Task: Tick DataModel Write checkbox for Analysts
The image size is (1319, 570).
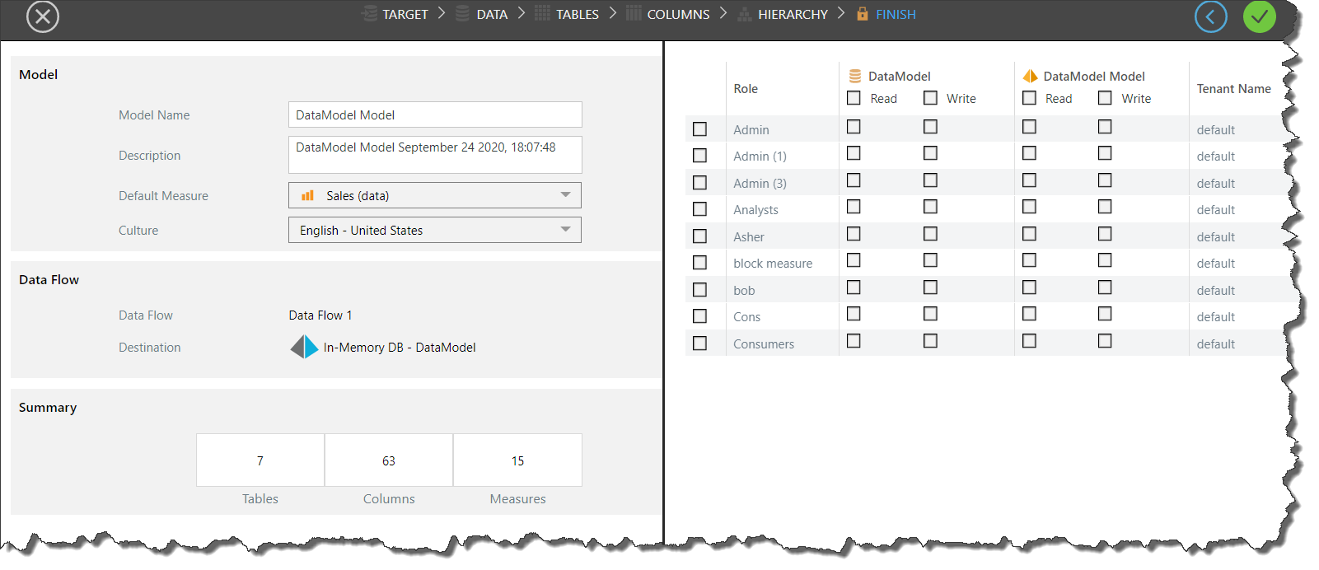Action: click(x=930, y=207)
